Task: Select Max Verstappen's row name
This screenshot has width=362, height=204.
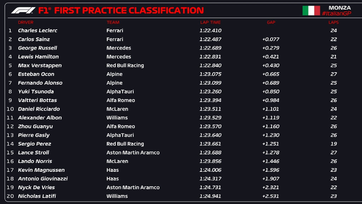Action: (40, 66)
